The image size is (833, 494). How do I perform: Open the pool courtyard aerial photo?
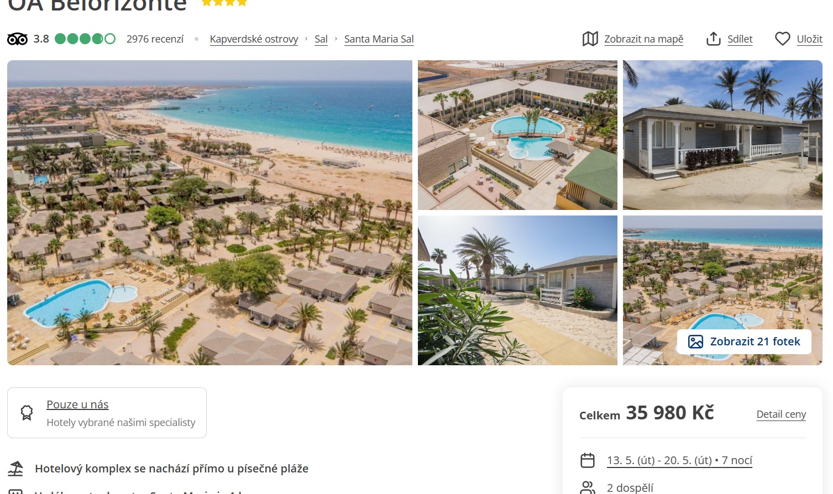click(x=517, y=135)
